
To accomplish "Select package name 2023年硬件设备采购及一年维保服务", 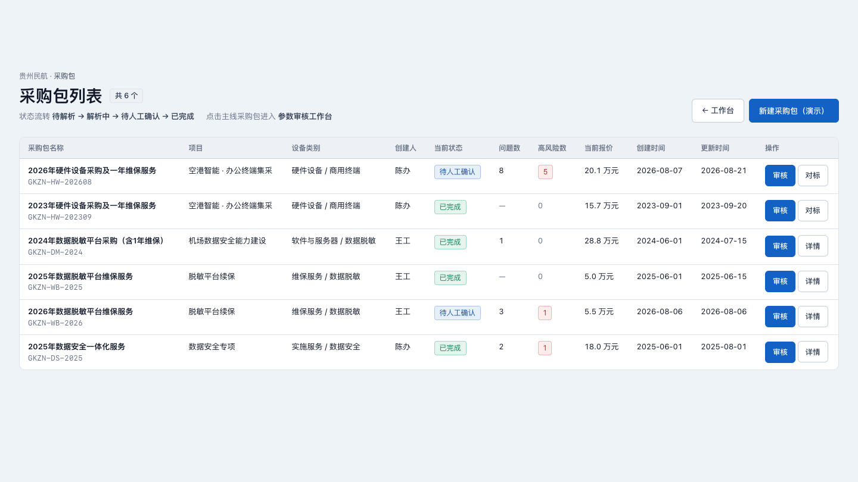I will [92, 206].
